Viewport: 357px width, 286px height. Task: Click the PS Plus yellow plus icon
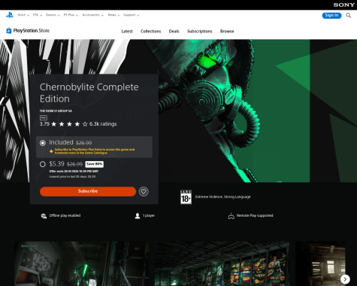(x=51, y=151)
